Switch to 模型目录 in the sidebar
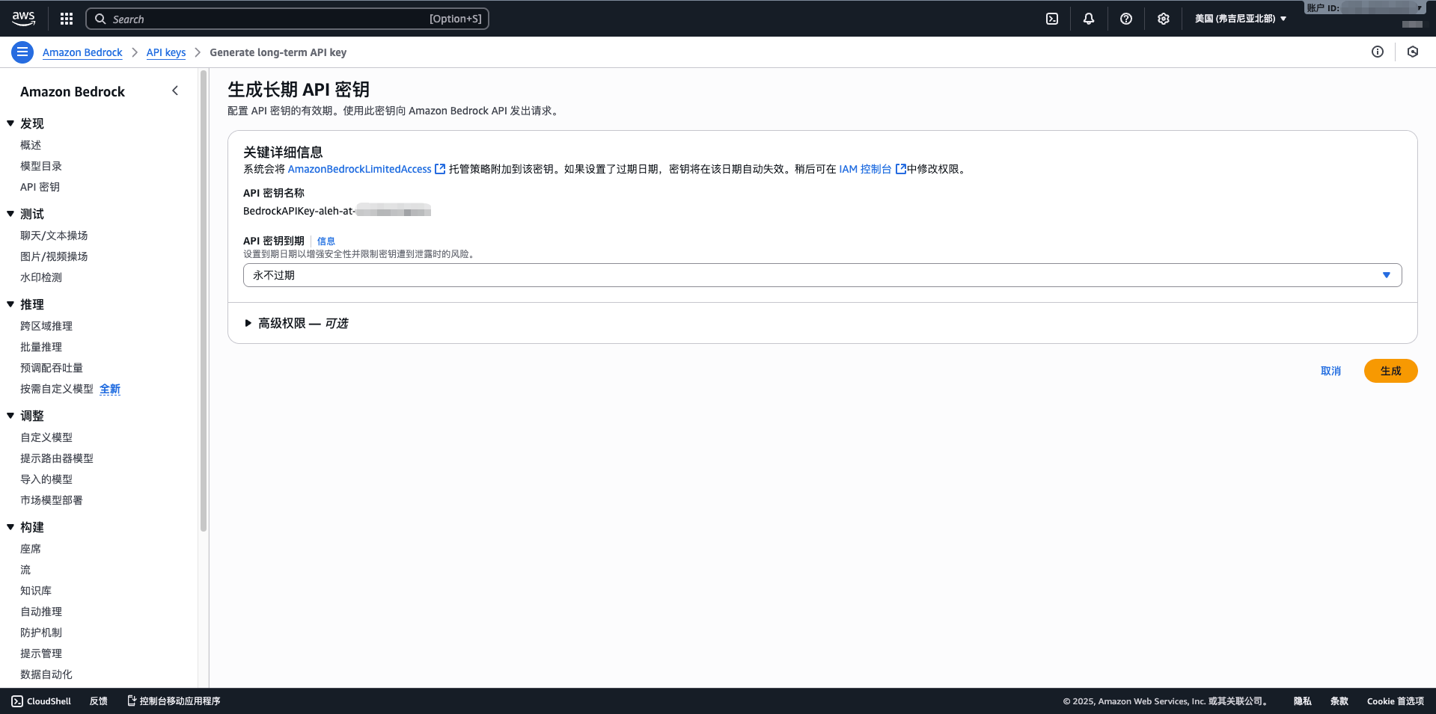Viewport: 1436px width, 714px height. (41, 165)
